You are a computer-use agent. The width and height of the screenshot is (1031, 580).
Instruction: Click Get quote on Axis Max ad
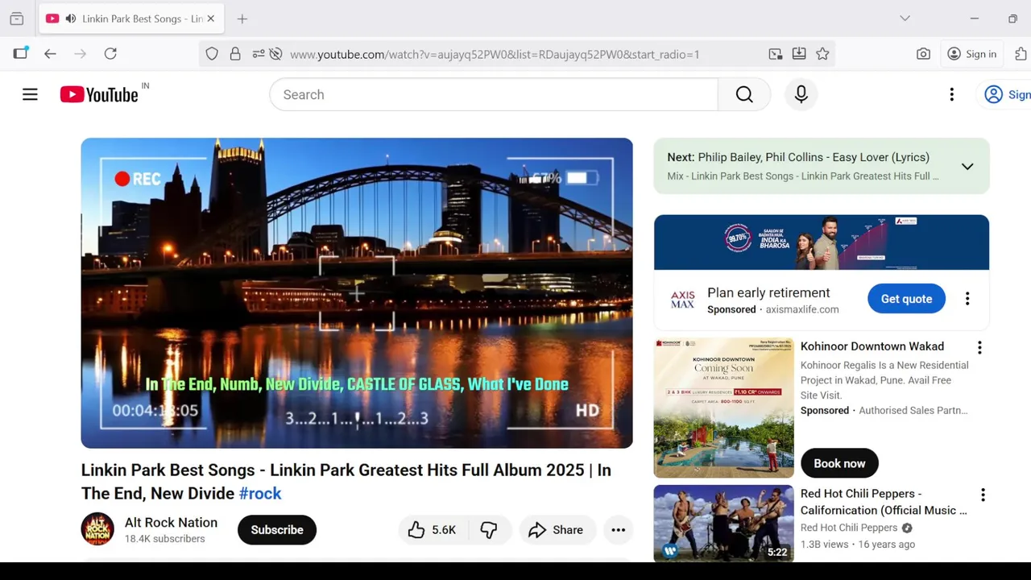click(x=906, y=299)
